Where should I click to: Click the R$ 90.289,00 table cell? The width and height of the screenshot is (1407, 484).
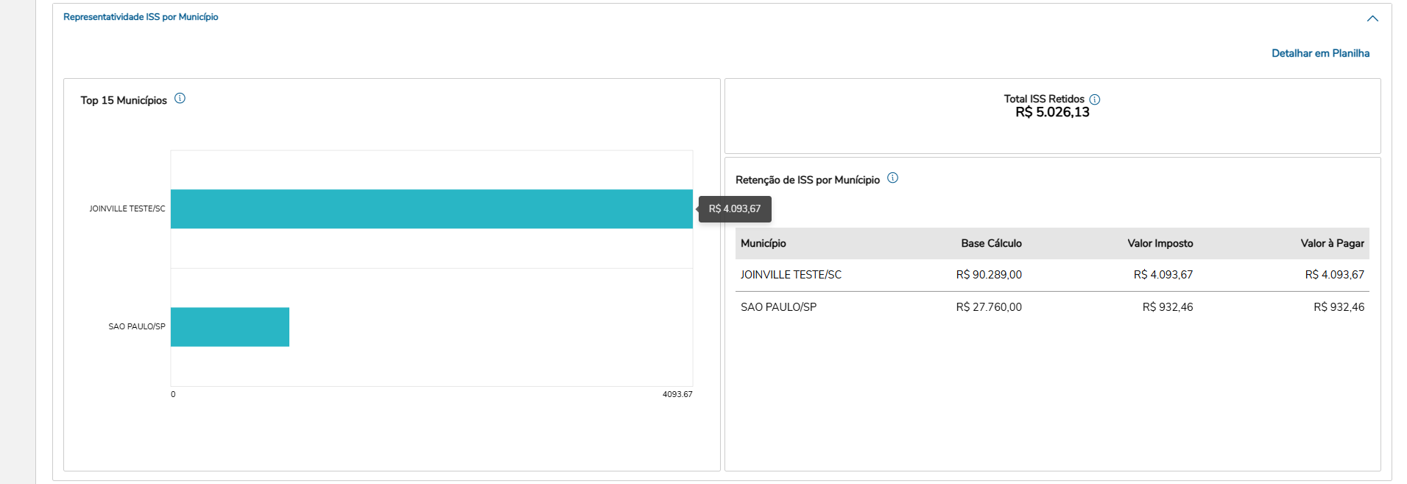[x=989, y=275]
